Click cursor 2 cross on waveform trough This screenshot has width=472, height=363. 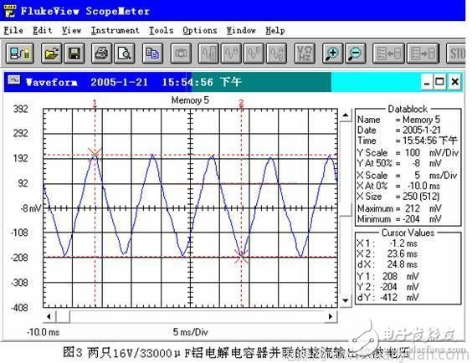pyautogui.click(x=241, y=257)
